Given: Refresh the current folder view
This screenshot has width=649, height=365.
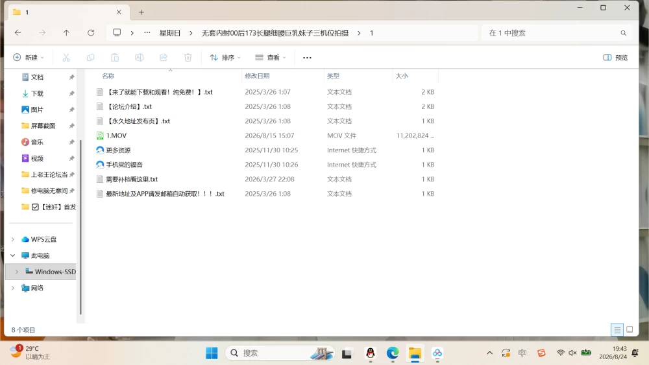Looking at the screenshot, I should point(91,32).
